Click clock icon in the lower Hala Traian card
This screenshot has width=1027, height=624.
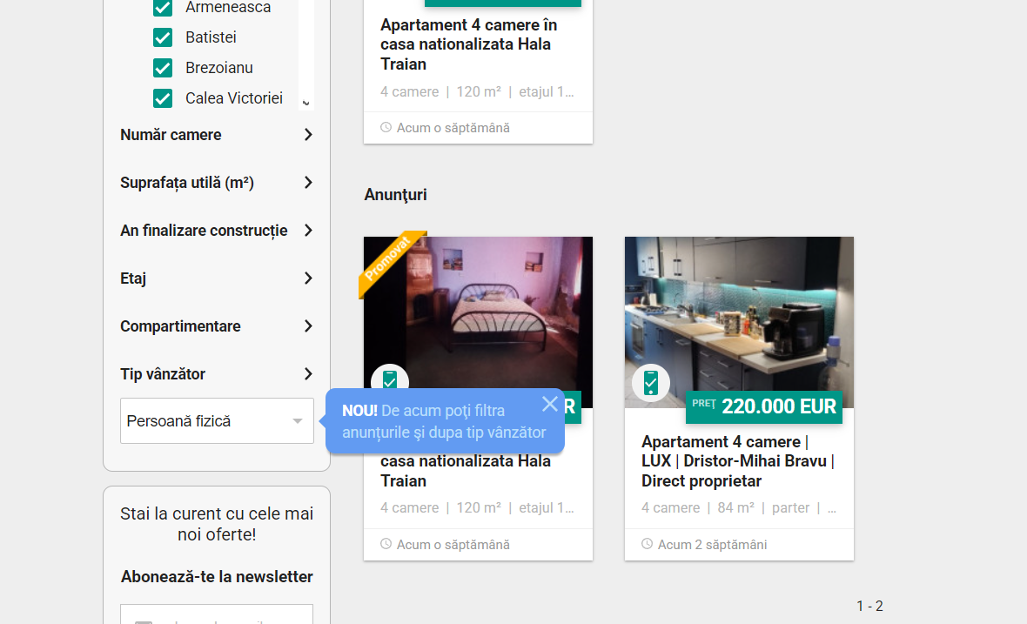click(386, 544)
